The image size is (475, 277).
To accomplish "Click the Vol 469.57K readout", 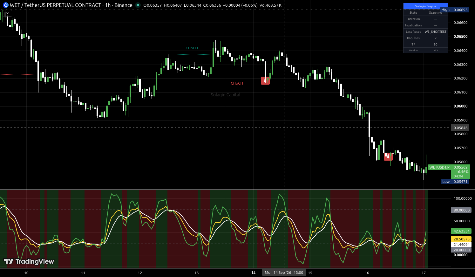I will click(271, 5).
